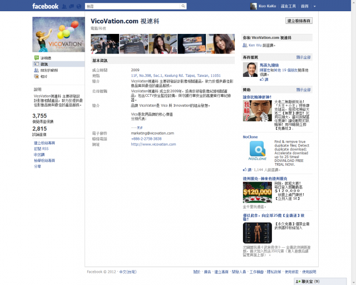
Task: Select the info tab in left sidebar
Action: pos(58,64)
